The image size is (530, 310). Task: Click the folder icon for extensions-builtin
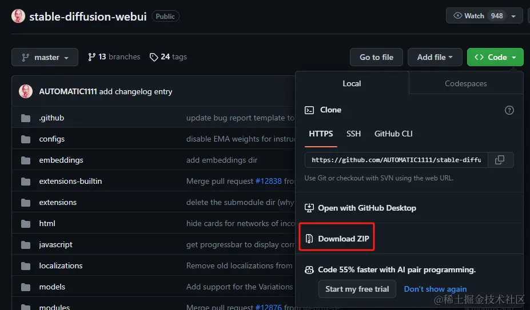[x=26, y=182]
